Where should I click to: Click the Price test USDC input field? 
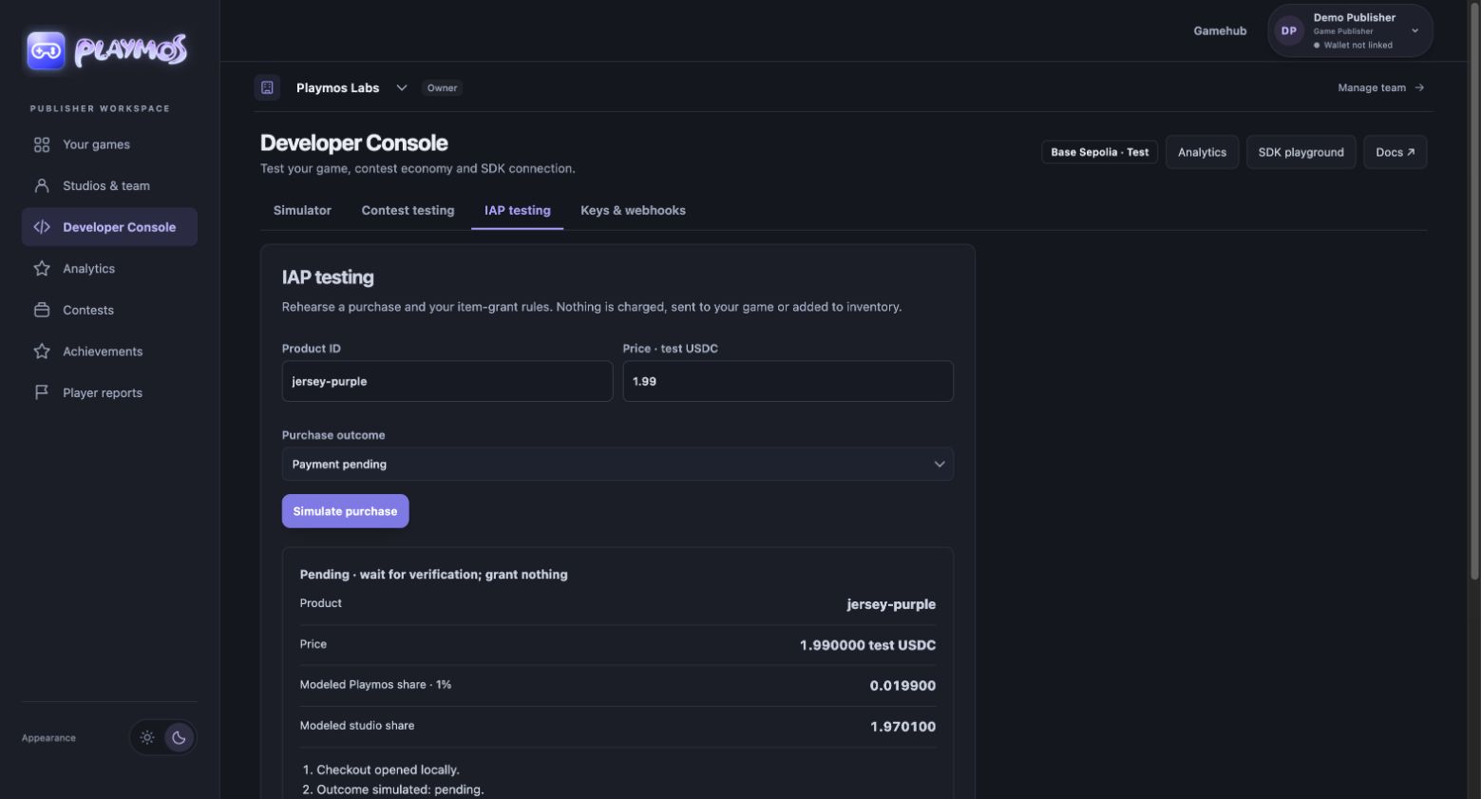tap(788, 381)
